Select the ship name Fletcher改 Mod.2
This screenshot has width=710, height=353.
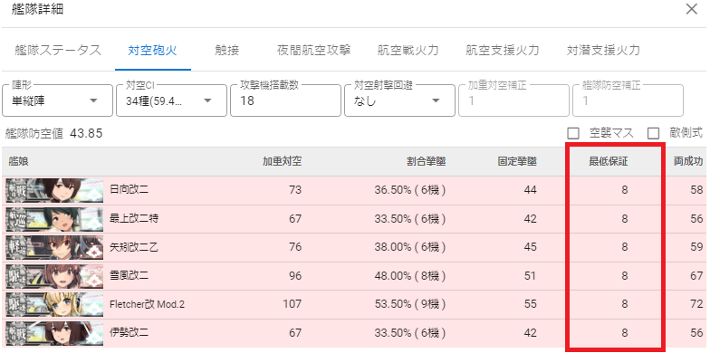(x=147, y=304)
